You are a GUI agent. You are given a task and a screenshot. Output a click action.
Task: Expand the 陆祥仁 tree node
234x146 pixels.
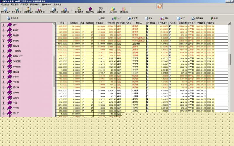click(x=4, y=30)
